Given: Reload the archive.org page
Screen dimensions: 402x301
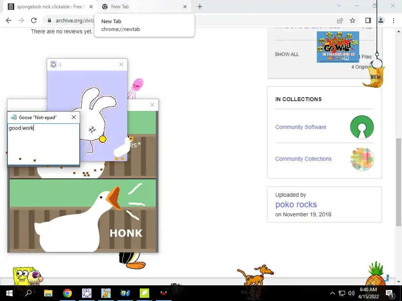Looking at the screenshot, I should 34,20.
